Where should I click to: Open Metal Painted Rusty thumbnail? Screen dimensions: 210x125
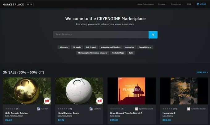pyautogui.click(x=79, y=91)
